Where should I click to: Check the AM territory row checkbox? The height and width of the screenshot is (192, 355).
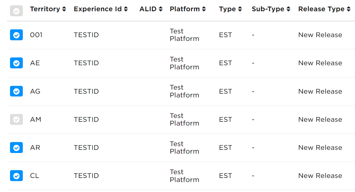[x=16, y=119]
